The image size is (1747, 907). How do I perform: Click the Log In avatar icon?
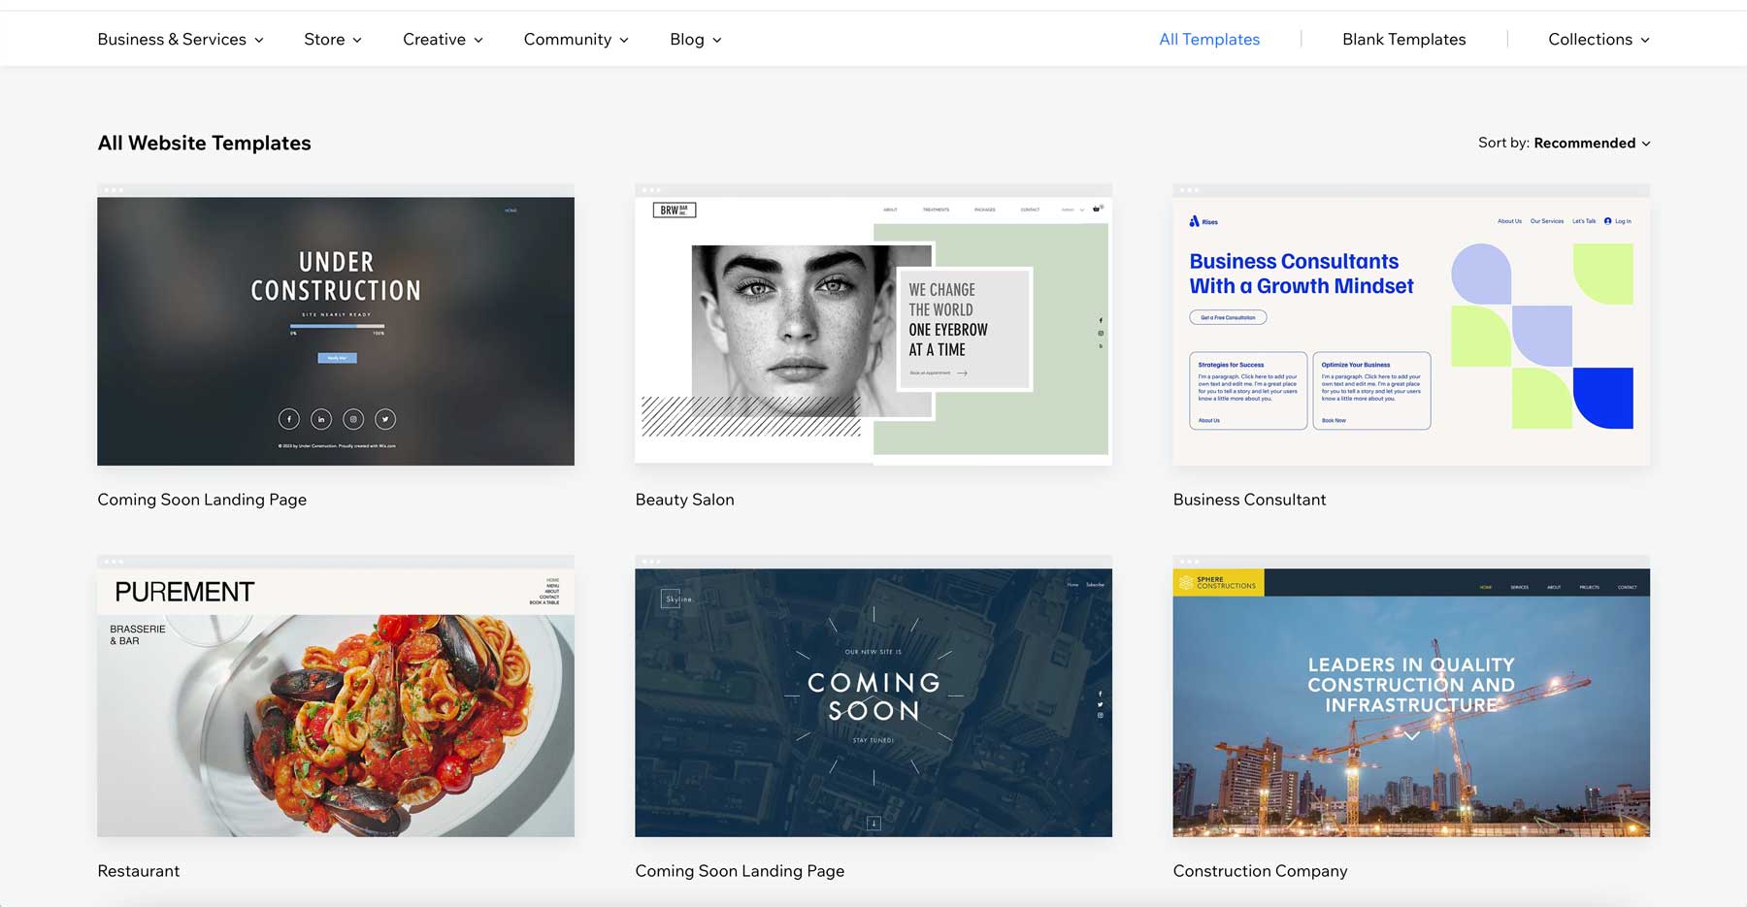(x=1608, y=221)
